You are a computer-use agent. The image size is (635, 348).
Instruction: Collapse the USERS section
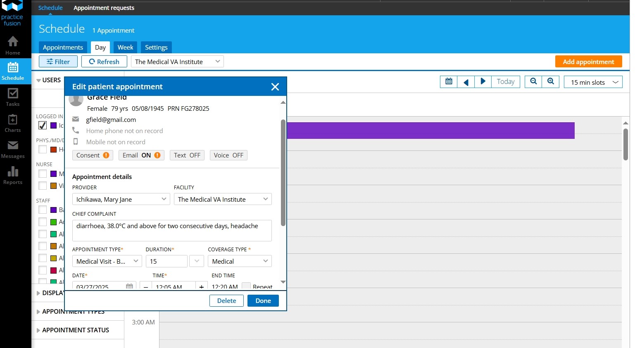pos(48,80)
